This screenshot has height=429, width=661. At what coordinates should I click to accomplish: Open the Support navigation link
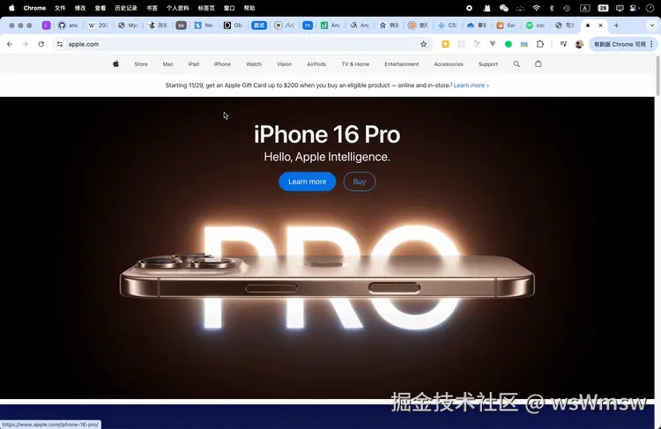click(488, 64)
